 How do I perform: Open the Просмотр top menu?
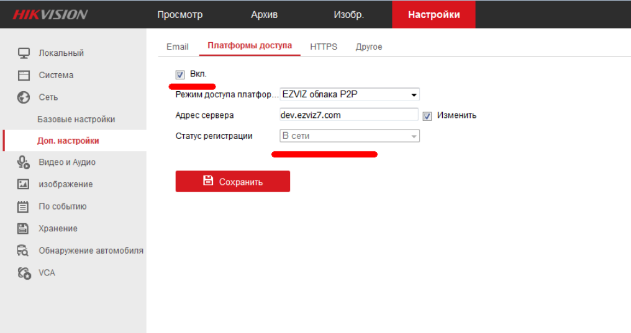coord(179,15)
